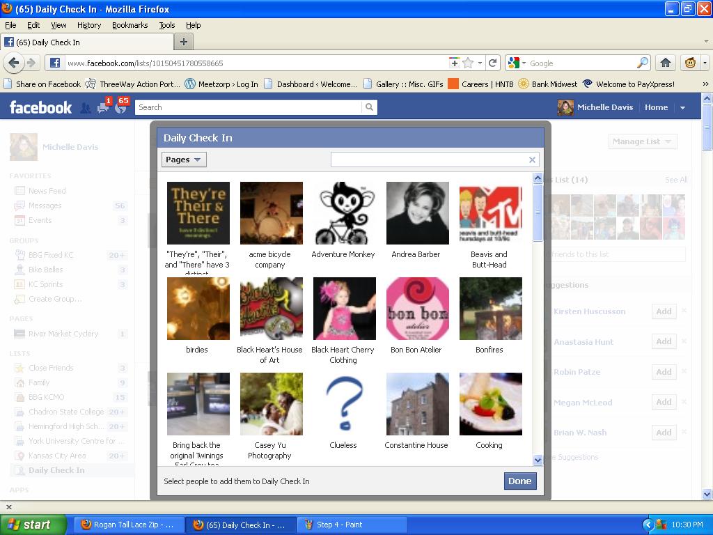Open the Bank Midwest bookmark
Image resolution: width=713 pixels, height=535 pixels.
548,84
